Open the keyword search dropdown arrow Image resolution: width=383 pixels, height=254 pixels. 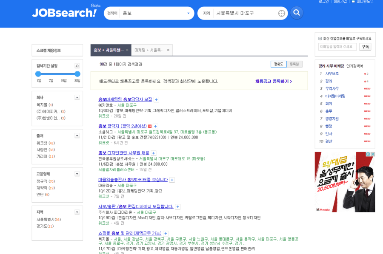[x=189, y=13]
